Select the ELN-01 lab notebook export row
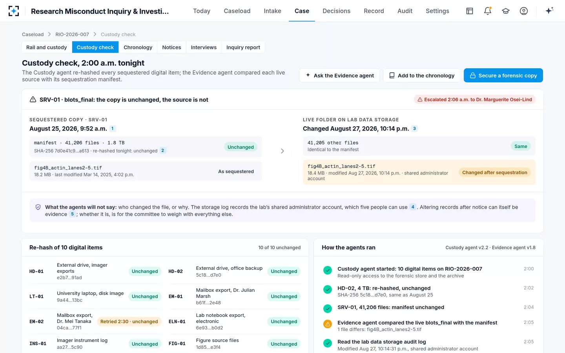 click(x=235, y=322)
